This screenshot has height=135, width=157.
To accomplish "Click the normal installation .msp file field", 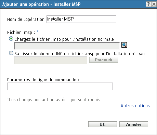I will click(67, 46).
